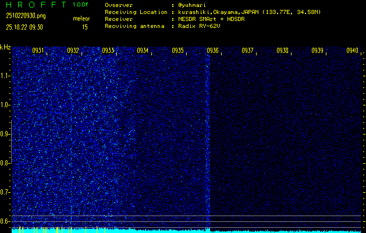The height and width of the screenshot is (233, 366).
Task: Click the 0934 time marker
Action: pos(143,51)
